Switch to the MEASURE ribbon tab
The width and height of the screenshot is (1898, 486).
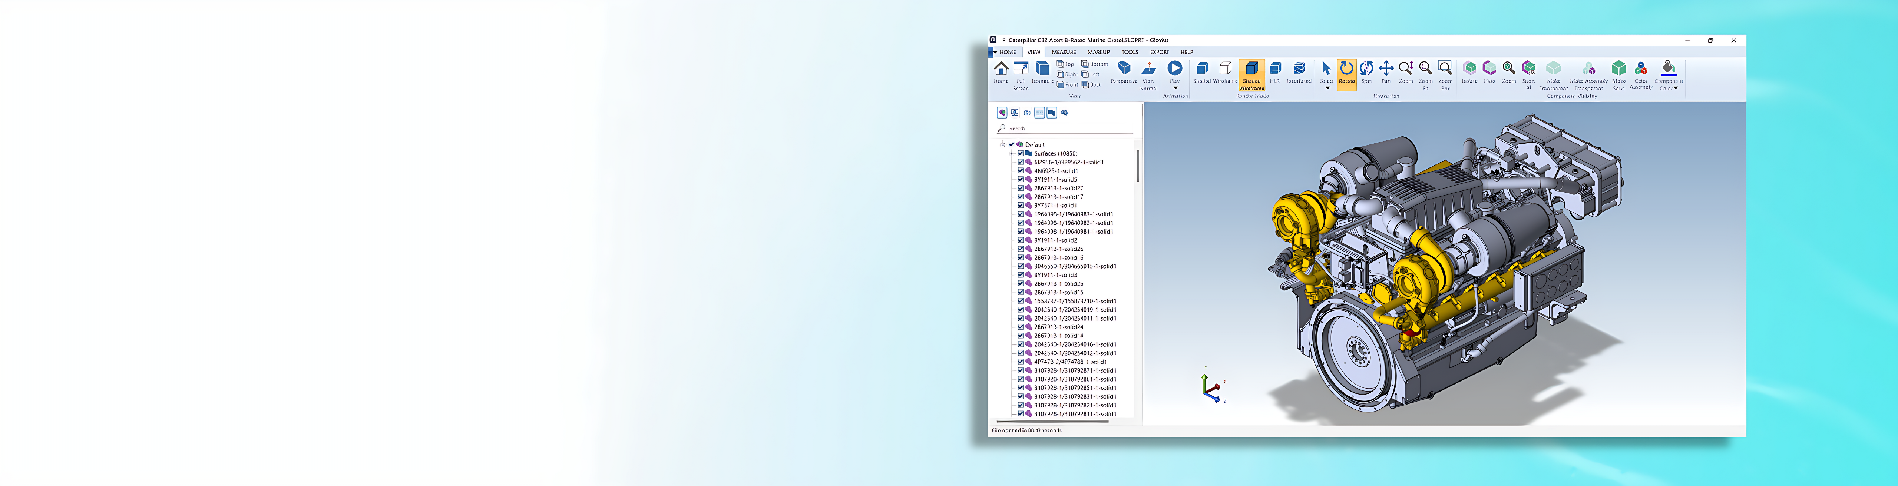click(1064, 52)
